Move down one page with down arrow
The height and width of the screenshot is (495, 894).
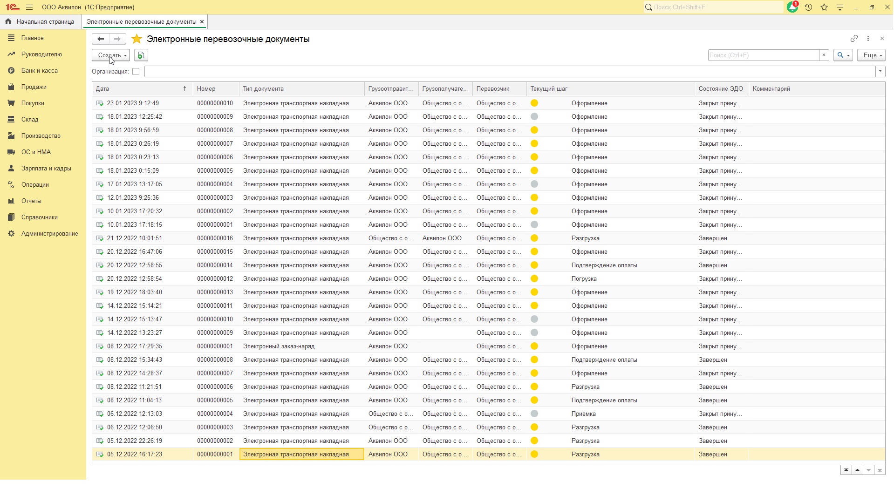(868, 470)
